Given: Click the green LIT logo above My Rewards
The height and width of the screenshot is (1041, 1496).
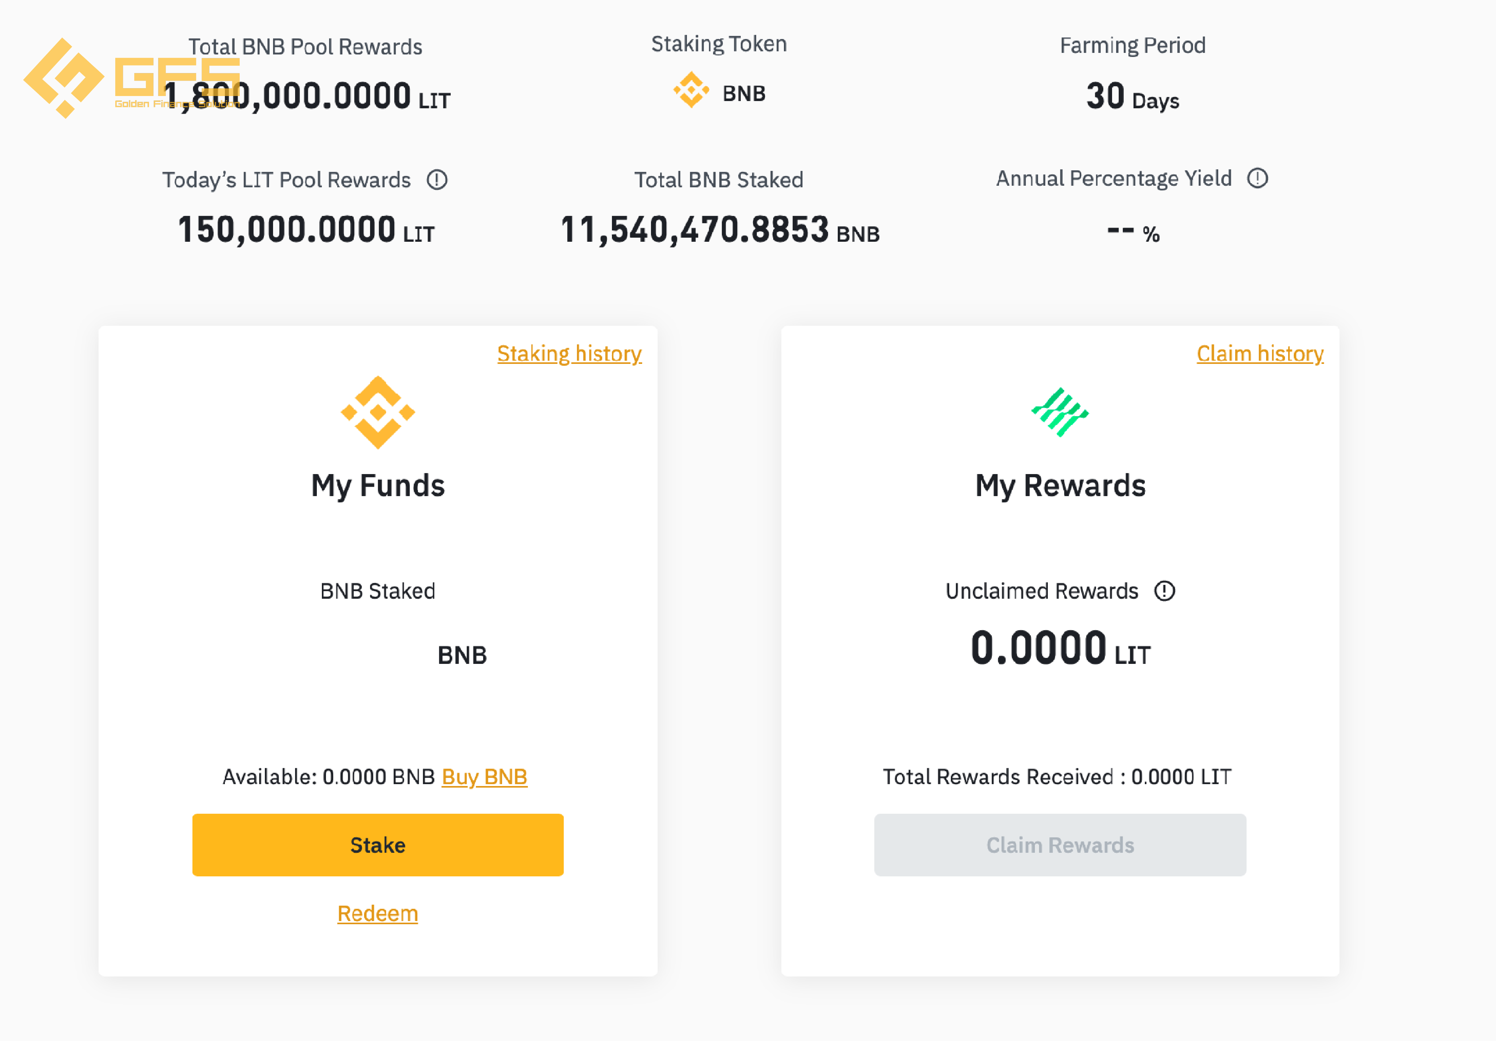Looking at the screenshot, I should [x=1059, y=412].
